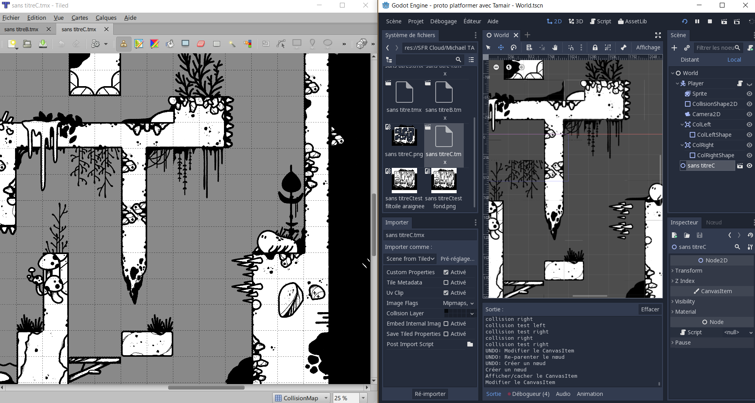Image resolution: width=755 pixels, height=403 pixels.
Task: Collapse the ColLeft node in scene tree
Action: pos(682,124)
